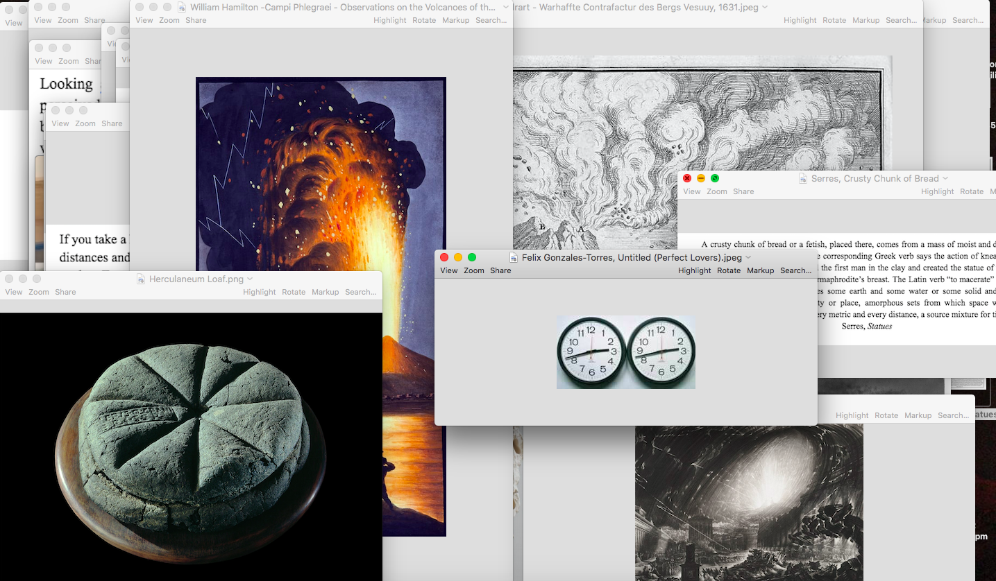The height and width of the screenshot is (581, 996).
Task: Open Zoom above the 'If you take a' text
Action: 85,123
